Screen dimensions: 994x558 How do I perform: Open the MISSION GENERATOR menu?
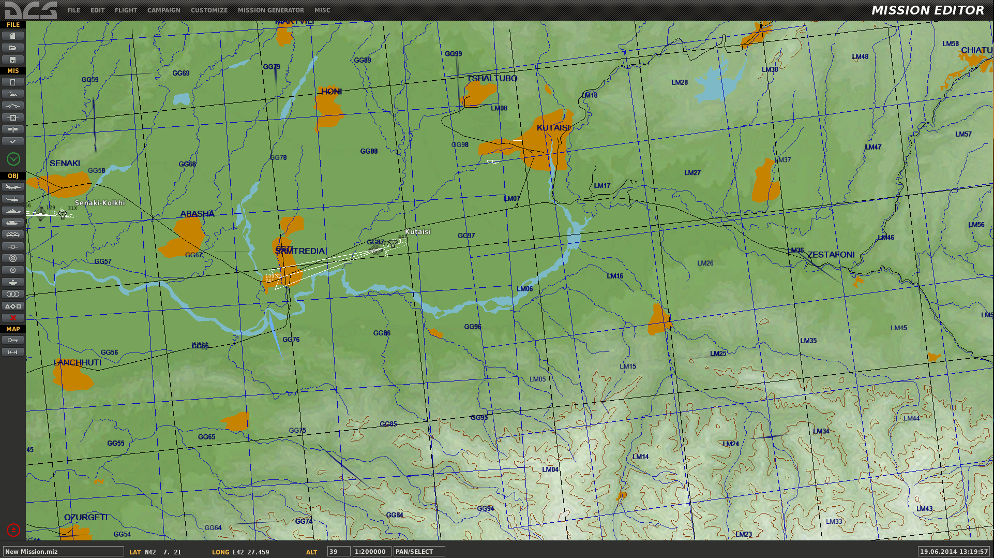271,10
